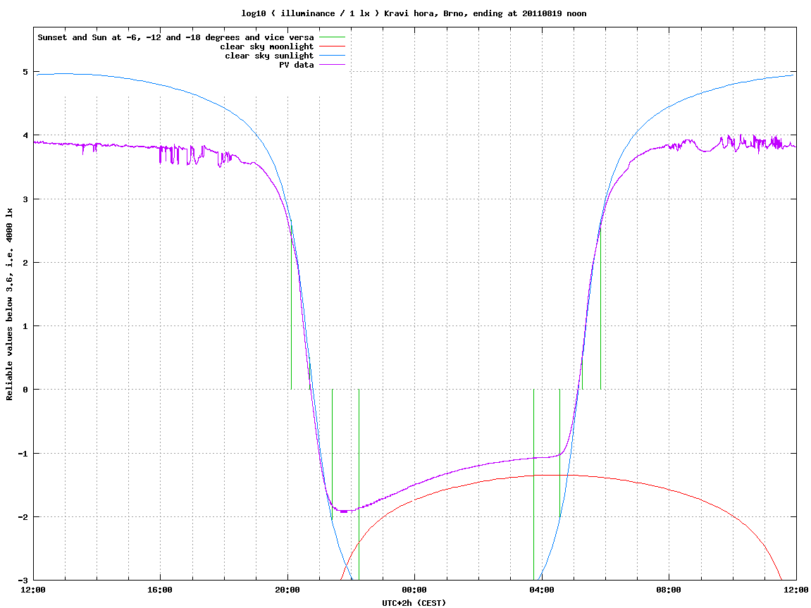Viewport: 811px width, 608px height.
Task: Click the chart title text at top
Action: 414,13
